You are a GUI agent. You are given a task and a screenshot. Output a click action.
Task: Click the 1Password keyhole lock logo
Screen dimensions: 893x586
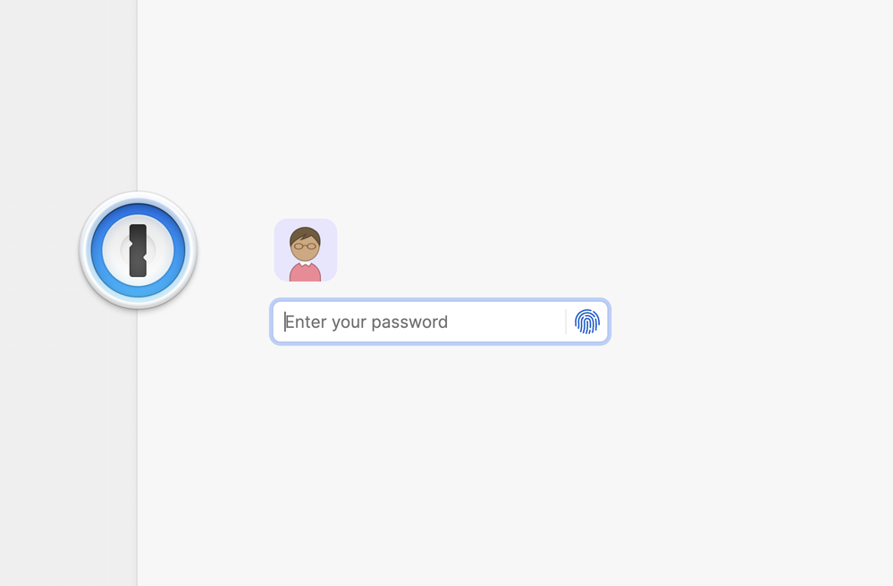tap(138, 250)
